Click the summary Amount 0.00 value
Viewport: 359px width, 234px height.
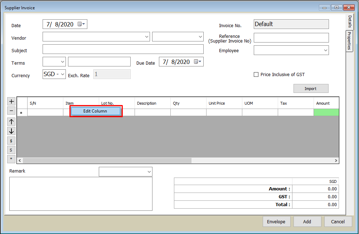332,189
